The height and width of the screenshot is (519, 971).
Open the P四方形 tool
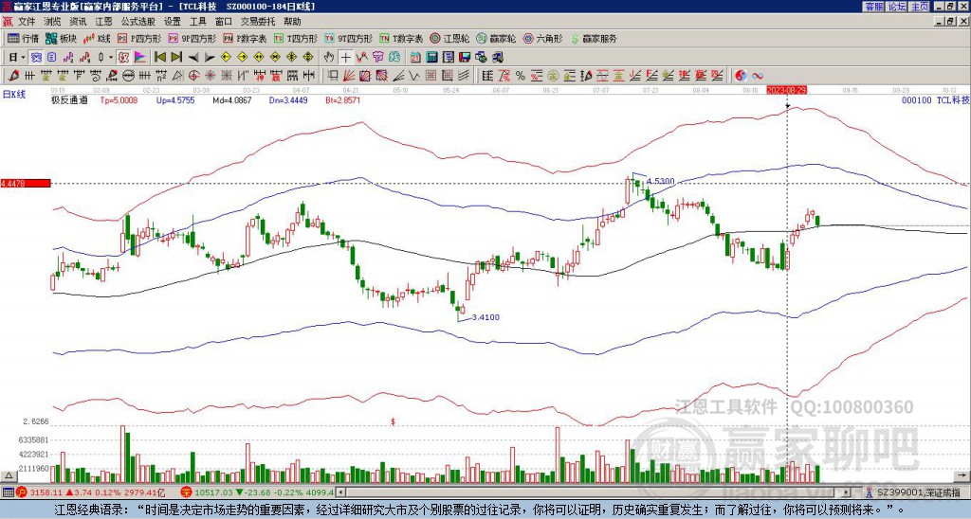click(139, 39)
